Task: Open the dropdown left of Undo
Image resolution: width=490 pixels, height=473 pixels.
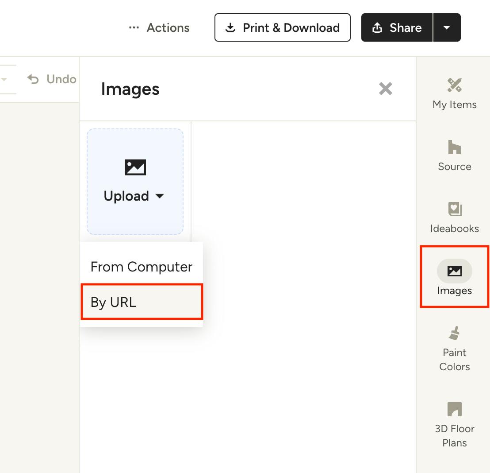Action: (x=4, y=79)
